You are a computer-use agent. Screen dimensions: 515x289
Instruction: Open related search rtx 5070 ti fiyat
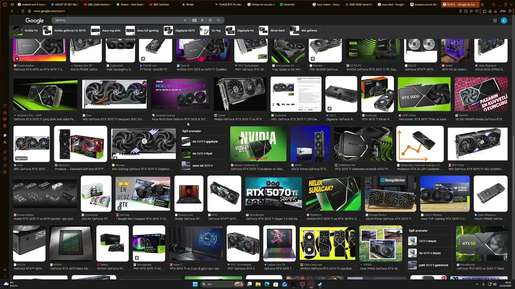tap(203, 153)
